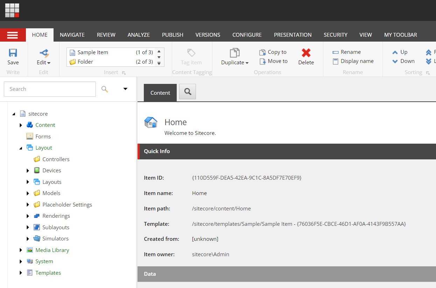Collapse the Layout tree node
Screen dimensions: 436x288
21,148
